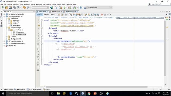Open the File menu
Screen dimensions: 171x96
(x=2, y=4)
